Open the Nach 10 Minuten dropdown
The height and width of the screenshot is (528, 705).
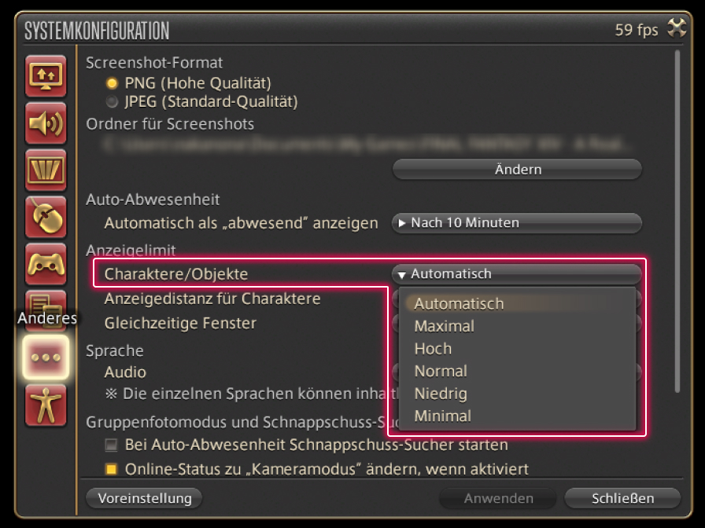516,223
